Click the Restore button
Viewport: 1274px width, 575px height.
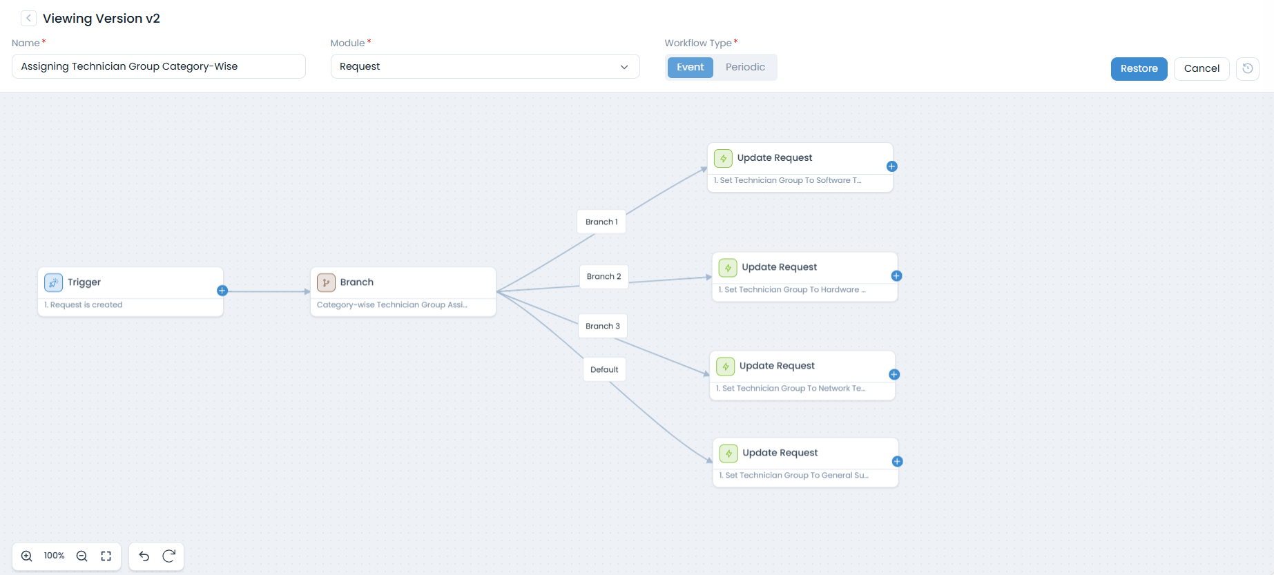1139,68
